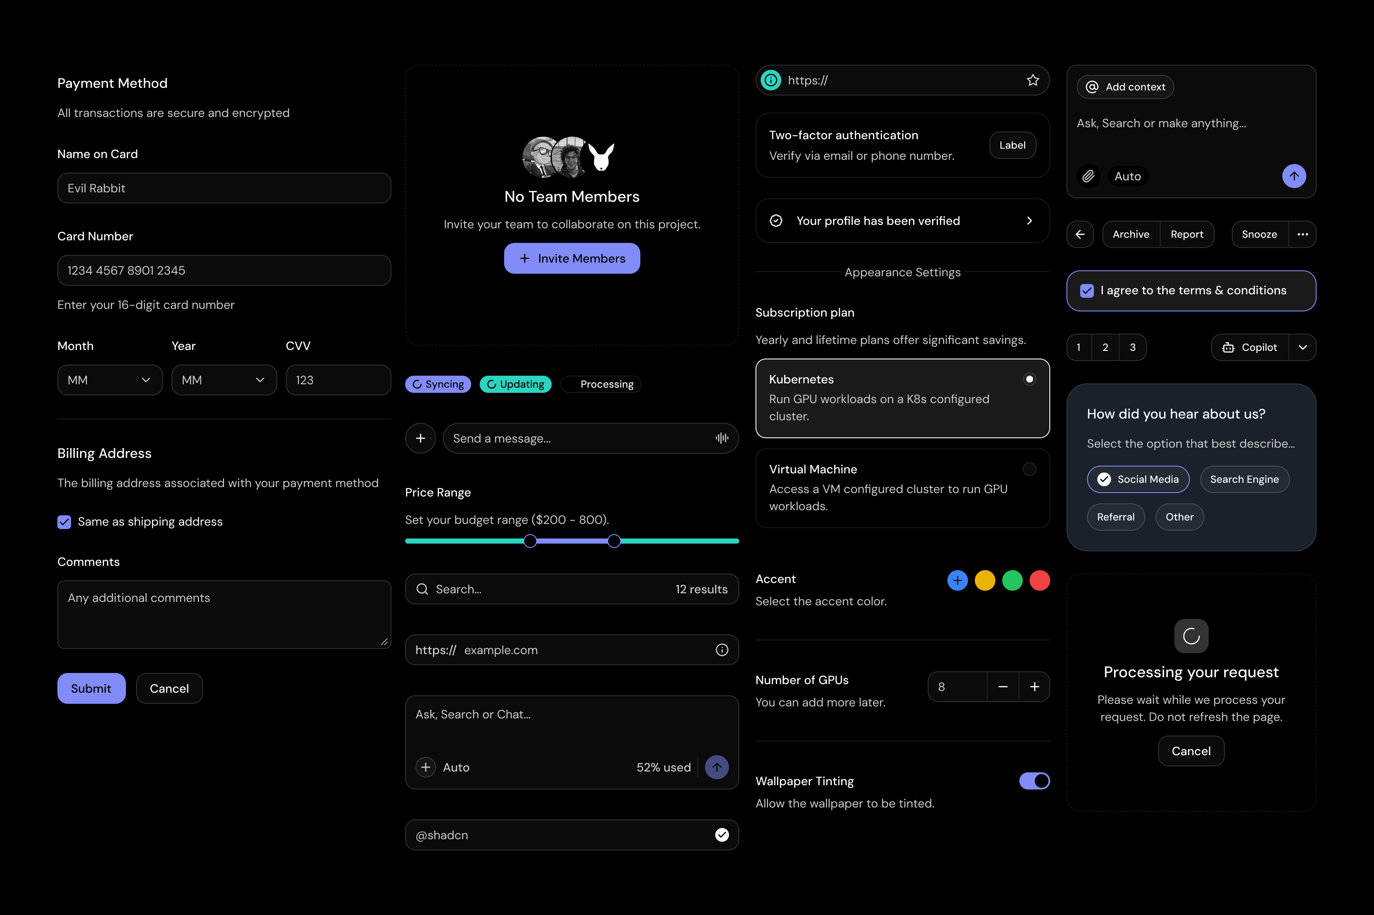The width and height of the screenshot is (1374, 915).
Task: Click the star icon in the URL bar
Action: (1033, 80)
